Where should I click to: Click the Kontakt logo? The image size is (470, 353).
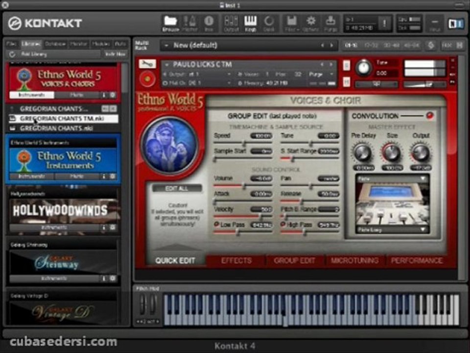45,24
